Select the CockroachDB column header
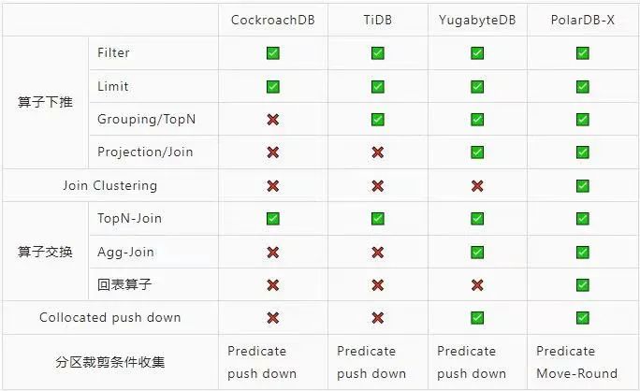Viewport: 640px width, 391px height. click(x=272, y=20)
